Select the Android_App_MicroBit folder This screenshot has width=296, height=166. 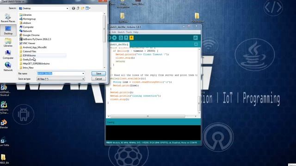(x=33, y=47)
